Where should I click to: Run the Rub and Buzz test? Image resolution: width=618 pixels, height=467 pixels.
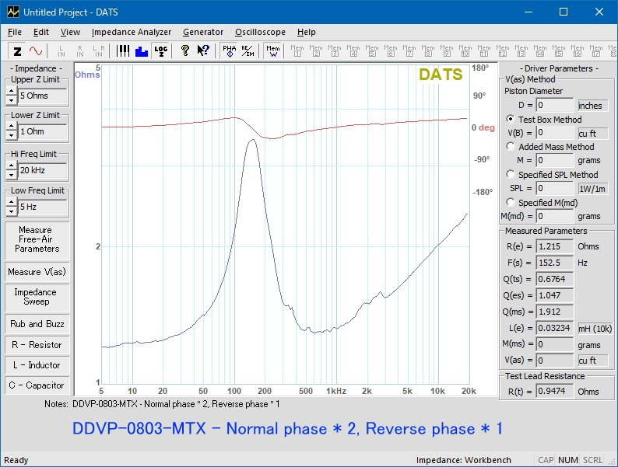(37, 324)
